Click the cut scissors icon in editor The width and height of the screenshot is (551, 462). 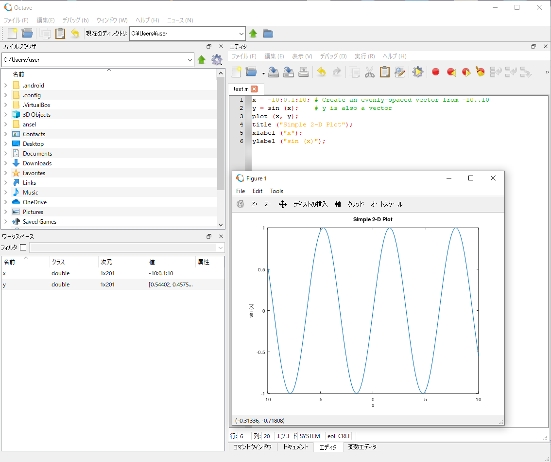tap(370, 72)
